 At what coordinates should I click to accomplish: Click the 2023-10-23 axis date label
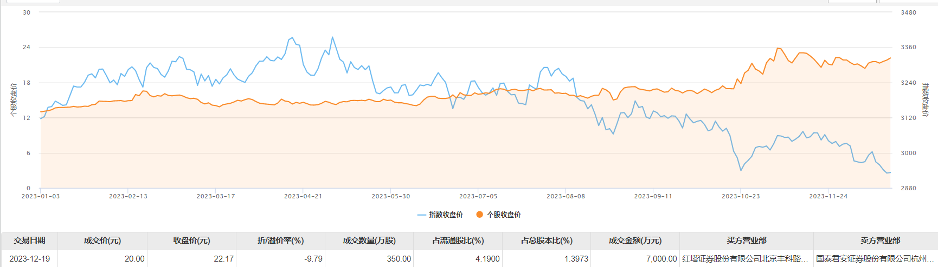point(741,196)
